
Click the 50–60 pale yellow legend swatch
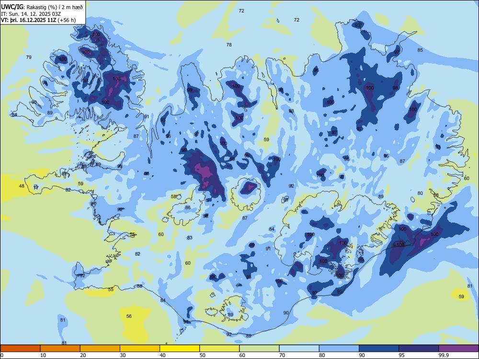[x=219, y=348]
